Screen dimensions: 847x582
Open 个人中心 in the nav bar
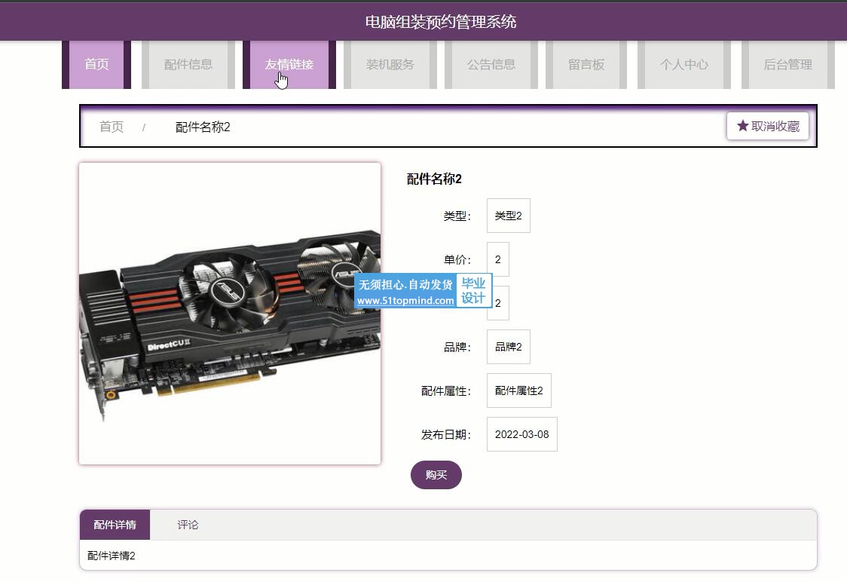[x=684, y=64]
